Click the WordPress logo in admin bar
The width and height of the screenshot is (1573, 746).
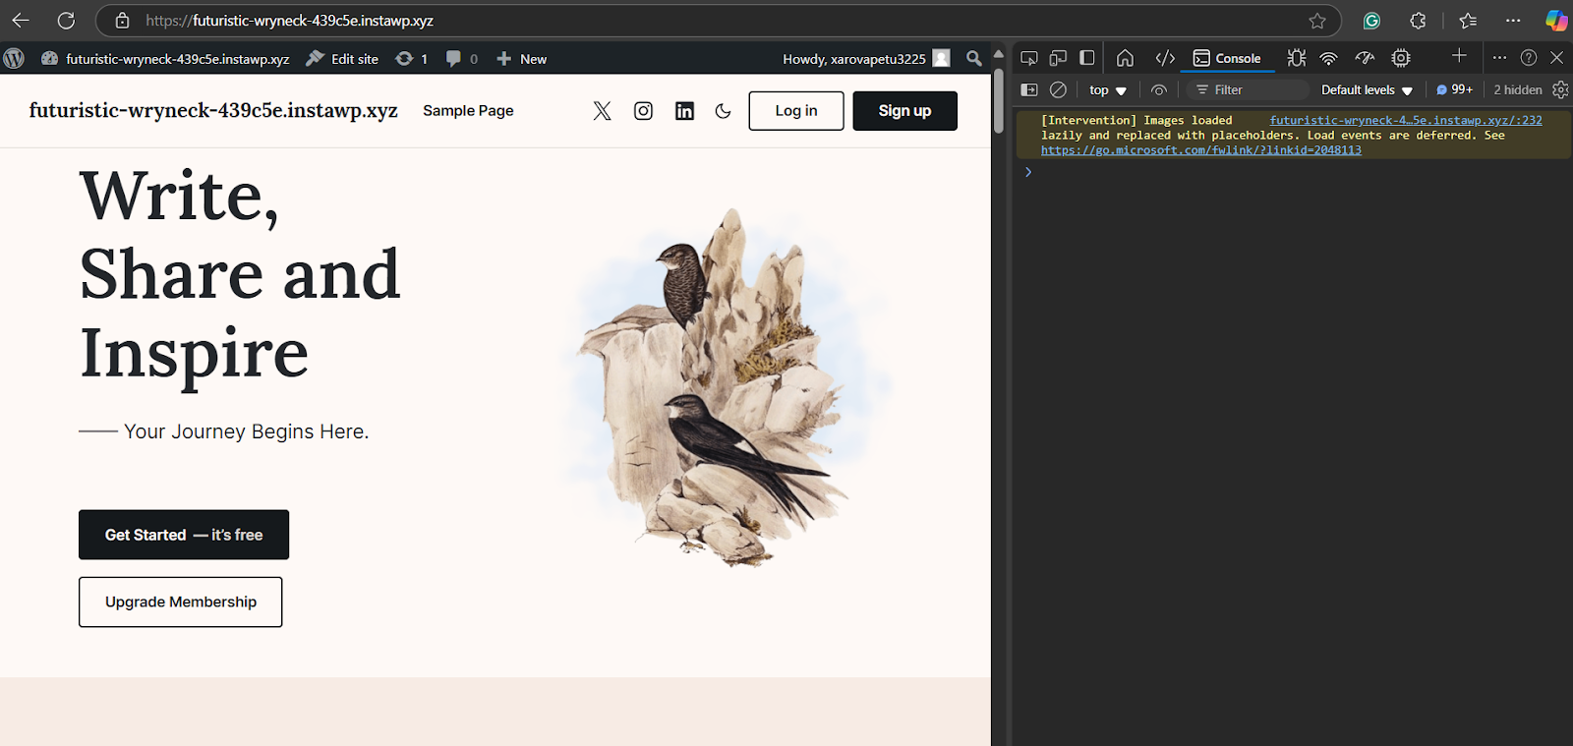click(14, 58)
